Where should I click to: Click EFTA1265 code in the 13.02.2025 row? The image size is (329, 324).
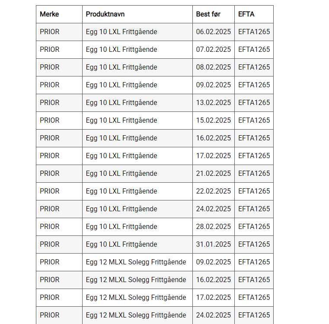(254, 103)
